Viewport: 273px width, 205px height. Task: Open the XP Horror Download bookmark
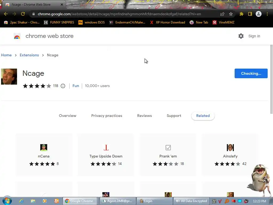(x=167, y=22)
